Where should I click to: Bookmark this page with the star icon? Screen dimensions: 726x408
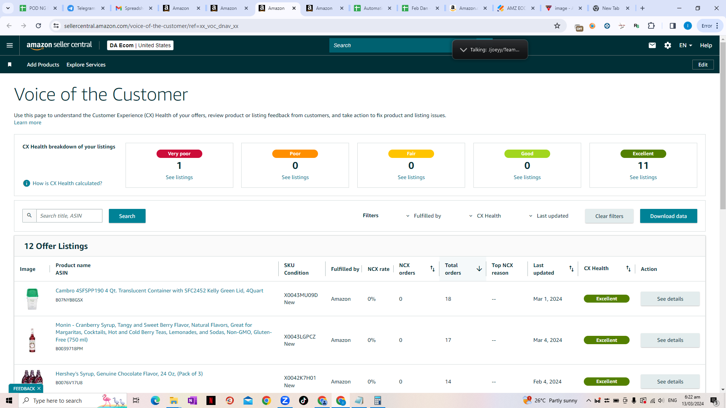[x=557, y=26]
